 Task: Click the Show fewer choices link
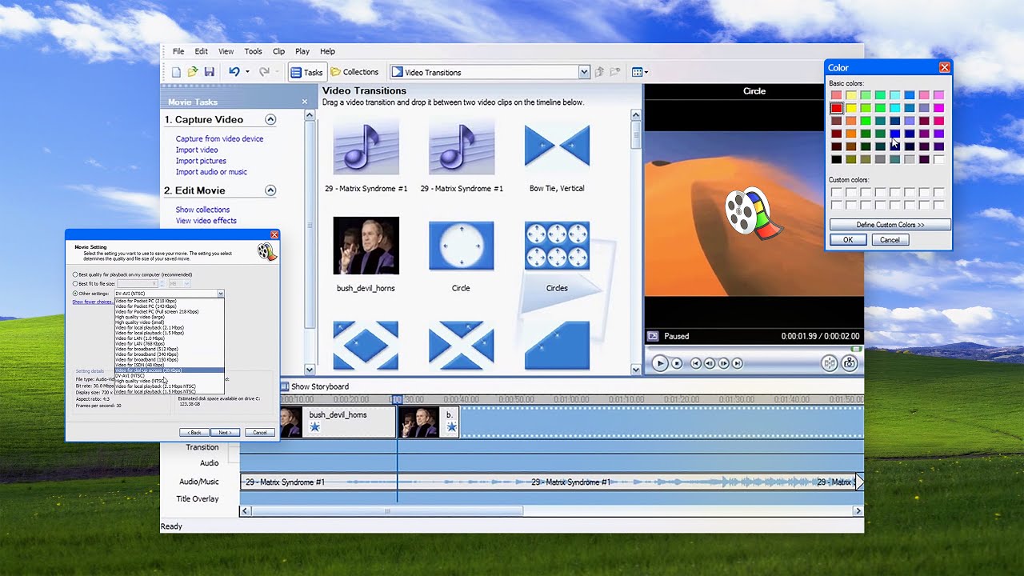[92, 302]
